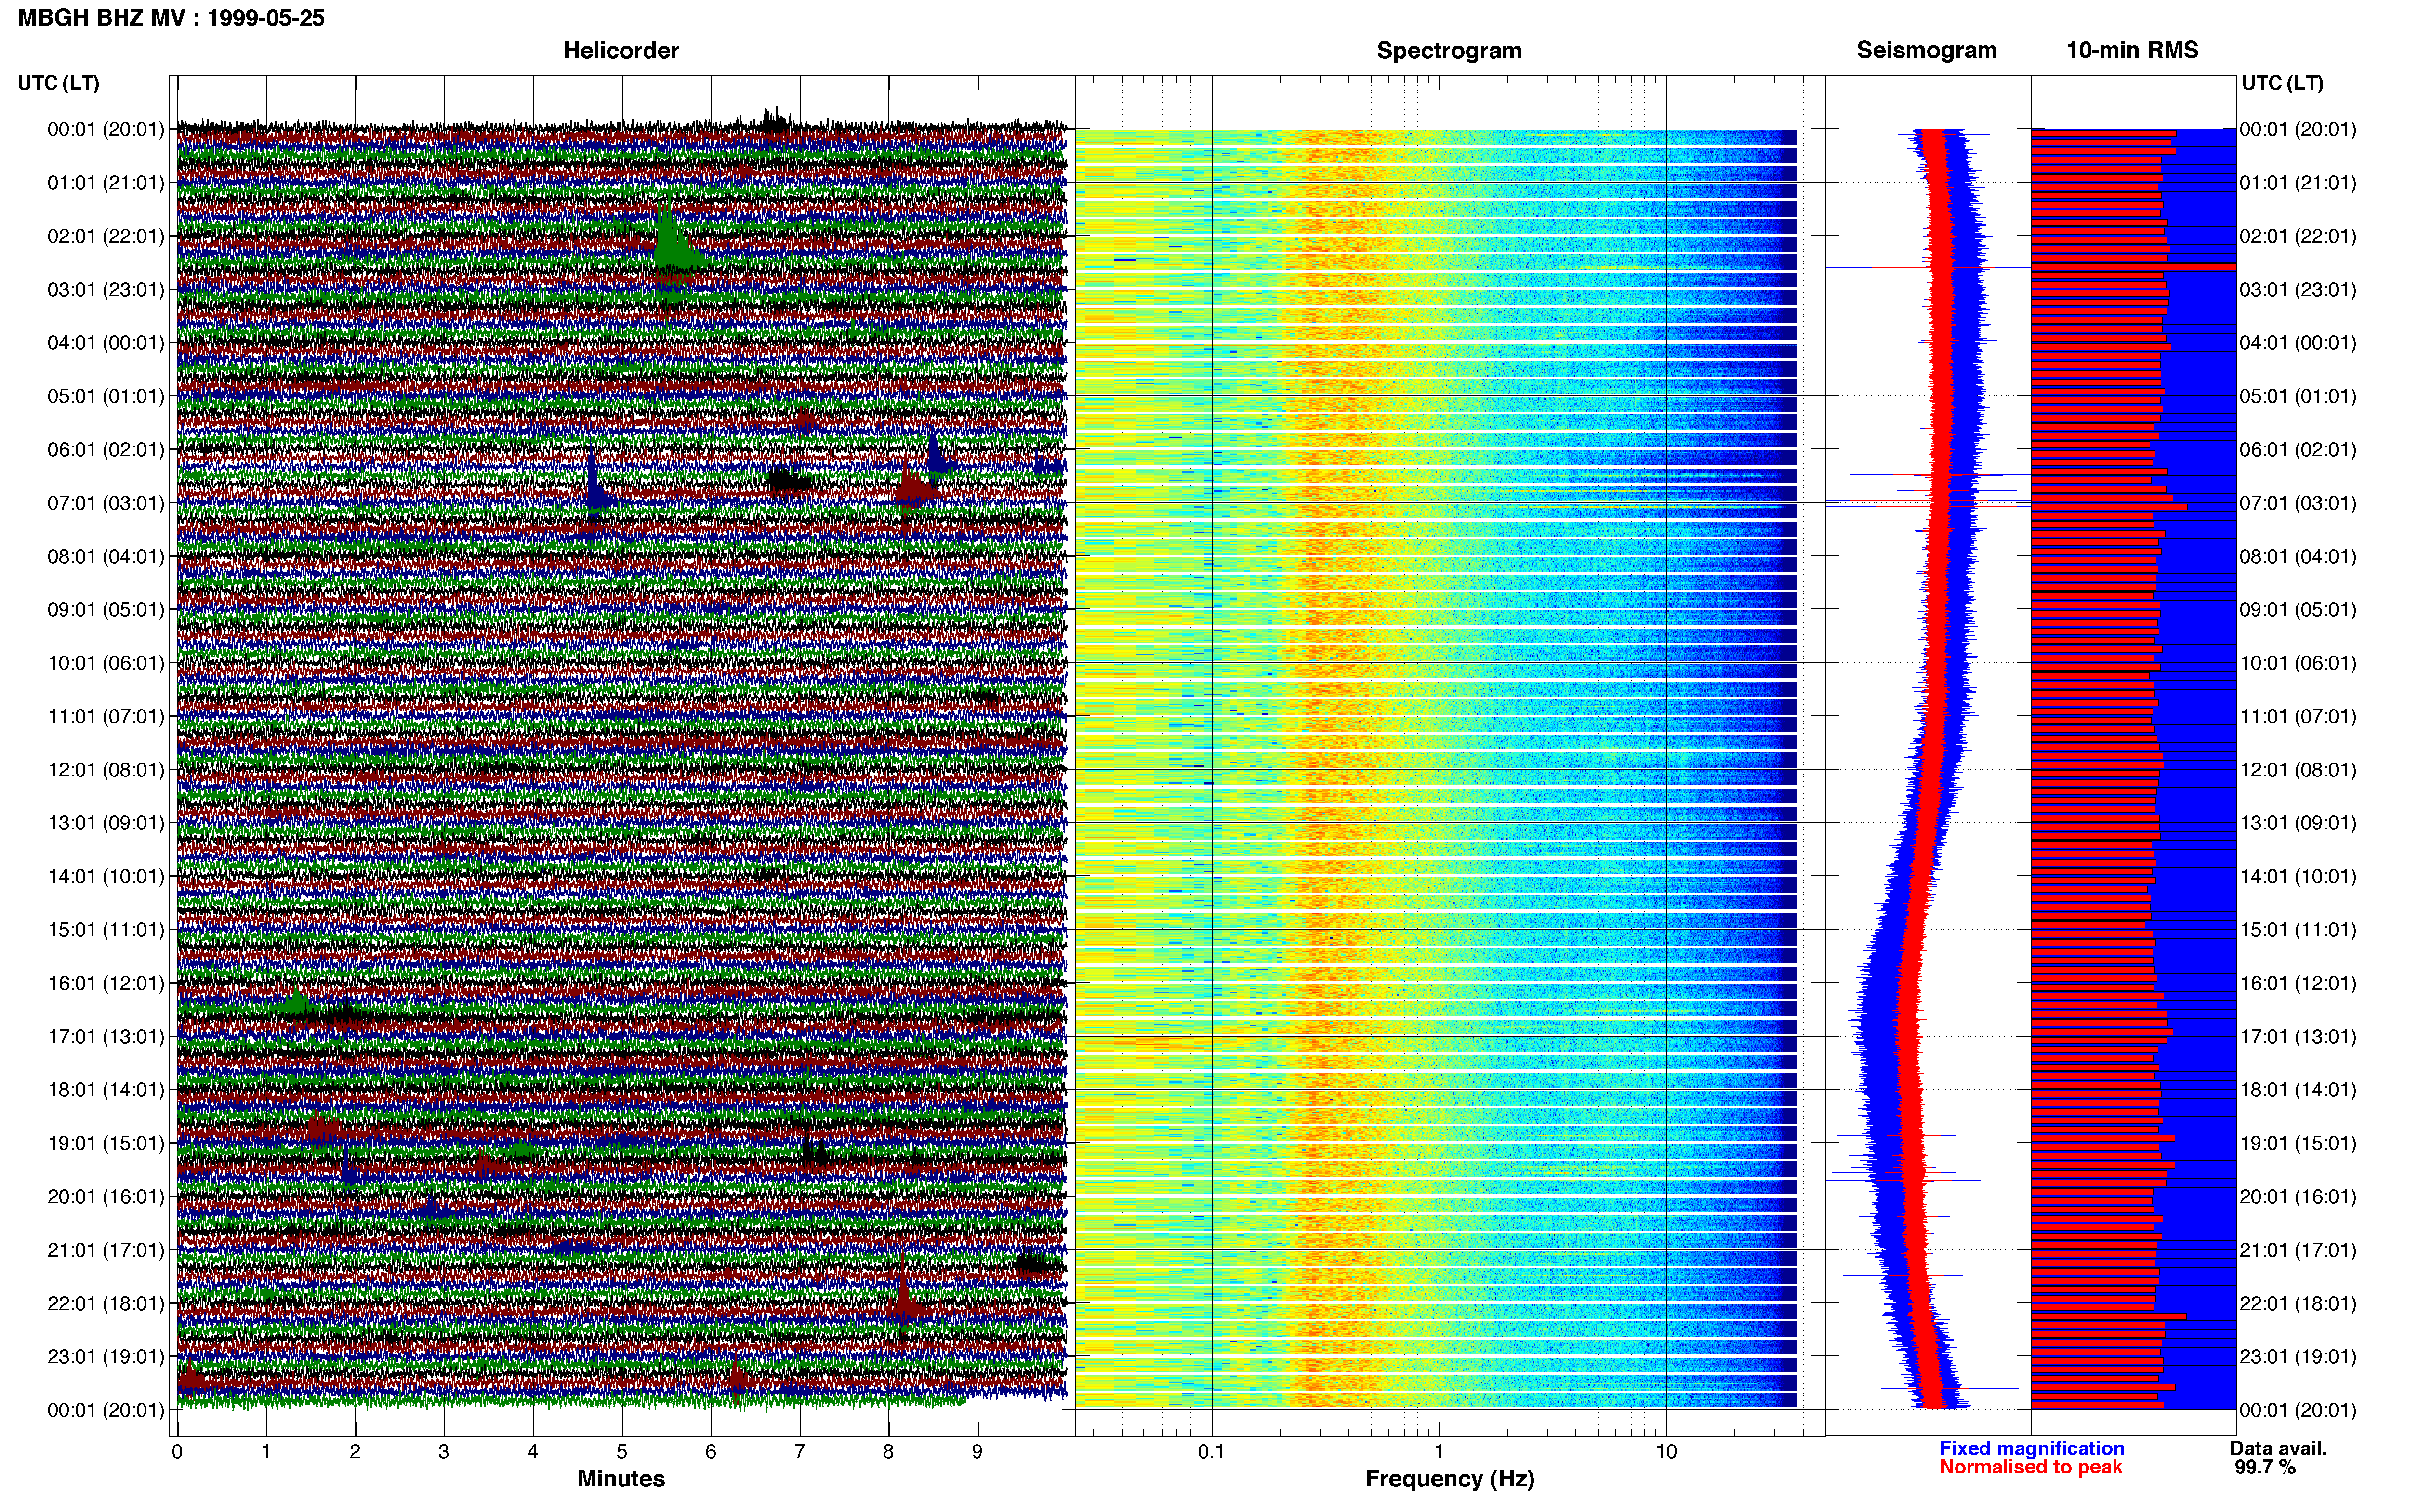Click left axis label 05:01 (01:01)
This screenshot has width=2418, height=1512.
point(106,396)
